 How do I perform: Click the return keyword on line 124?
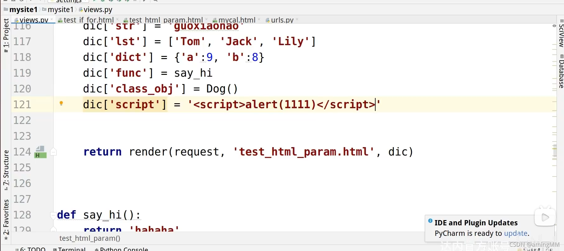tap(102, 152)
